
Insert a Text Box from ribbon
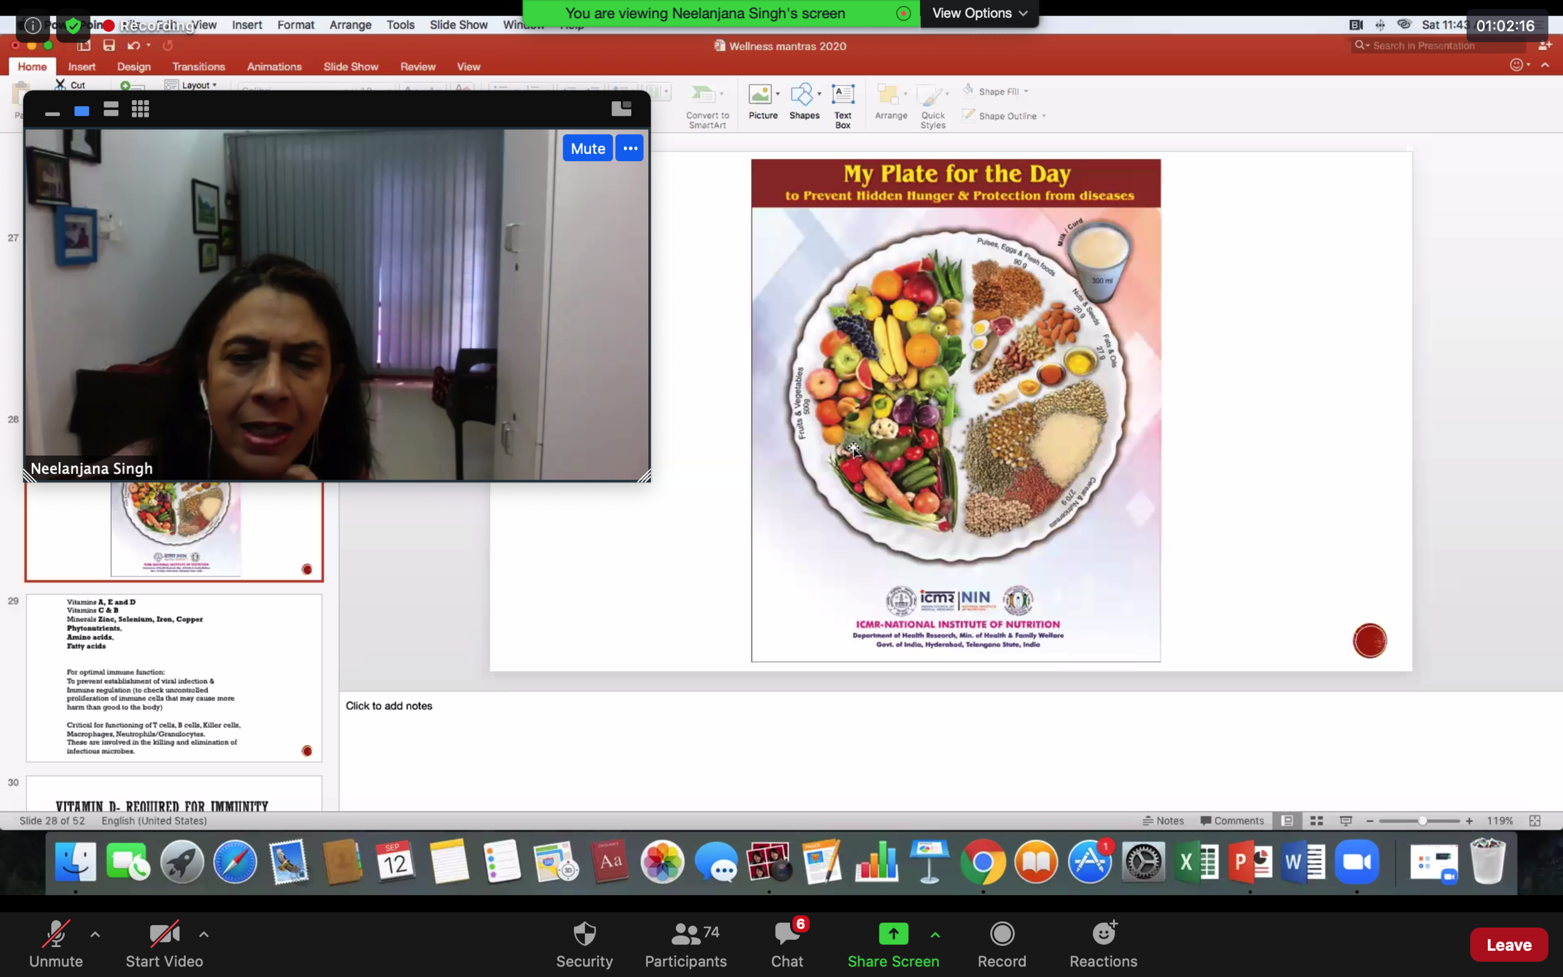point(843,105)
